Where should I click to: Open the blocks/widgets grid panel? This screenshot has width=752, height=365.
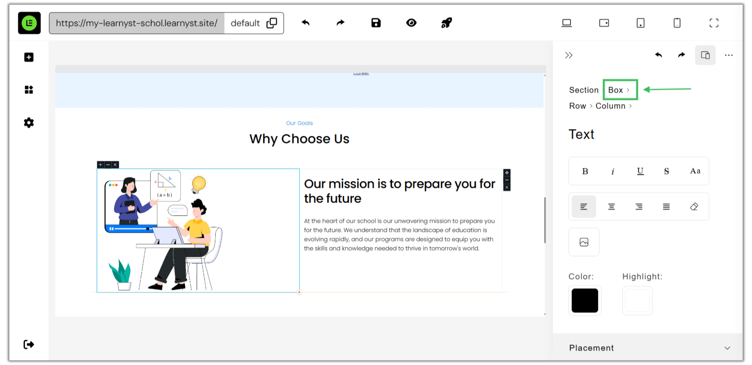click(x=29, y=90)
